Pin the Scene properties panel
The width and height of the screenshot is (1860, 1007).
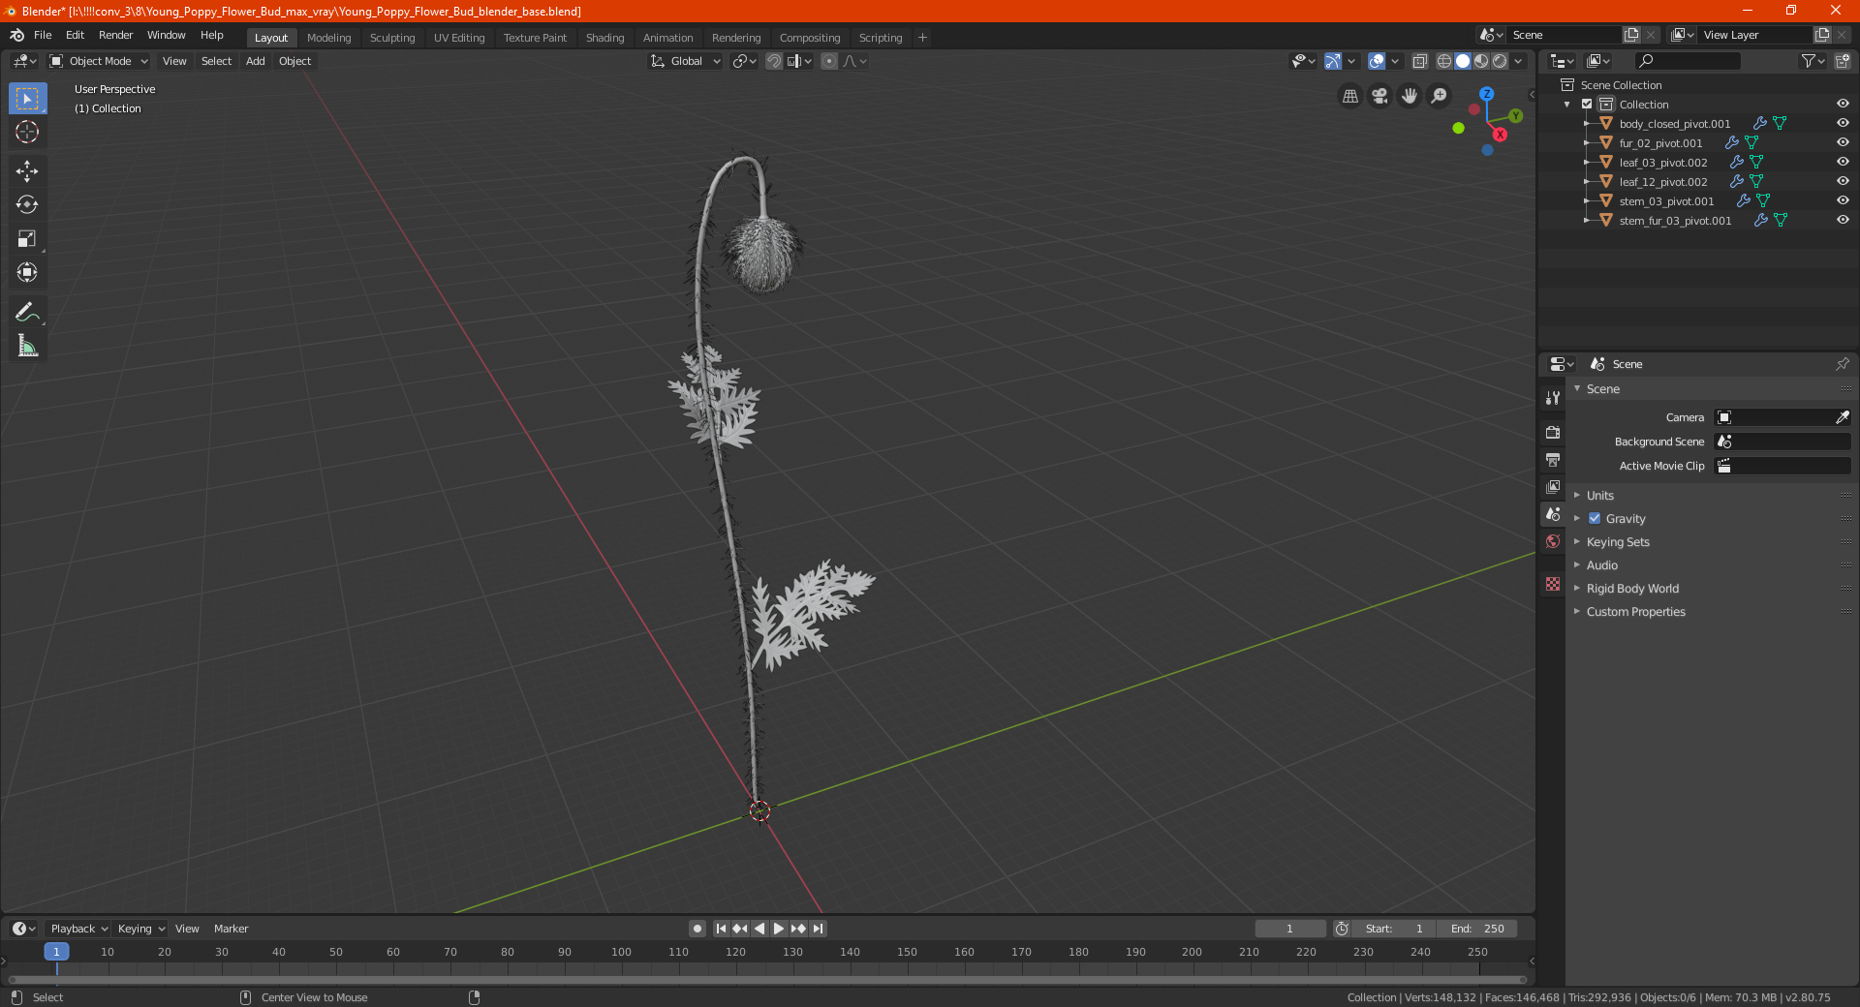click(1842, 364)
